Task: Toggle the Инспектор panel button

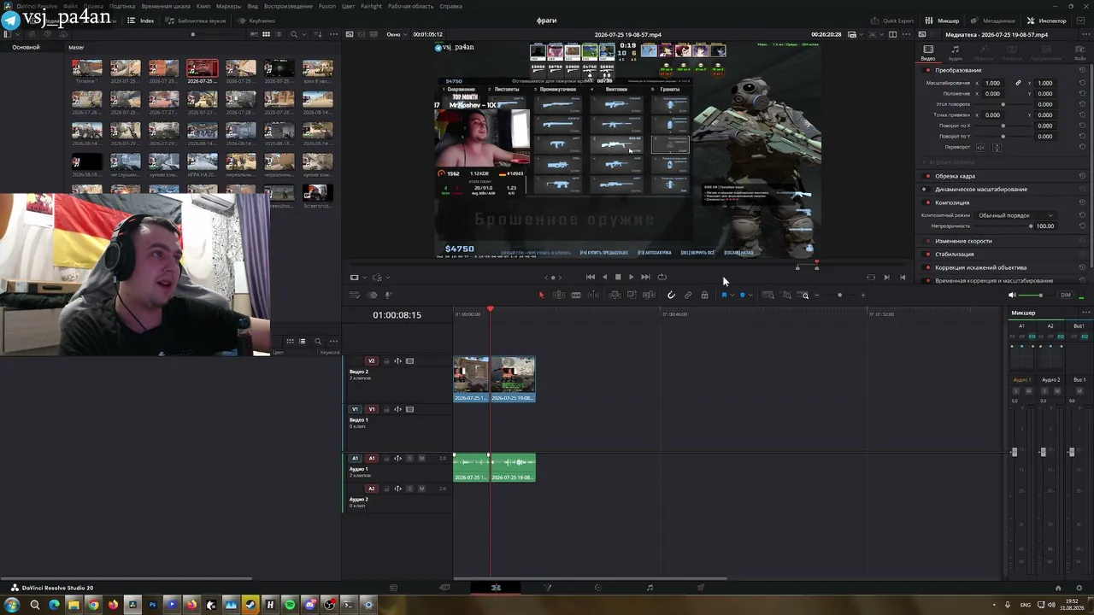Action: coord(1046,20)
